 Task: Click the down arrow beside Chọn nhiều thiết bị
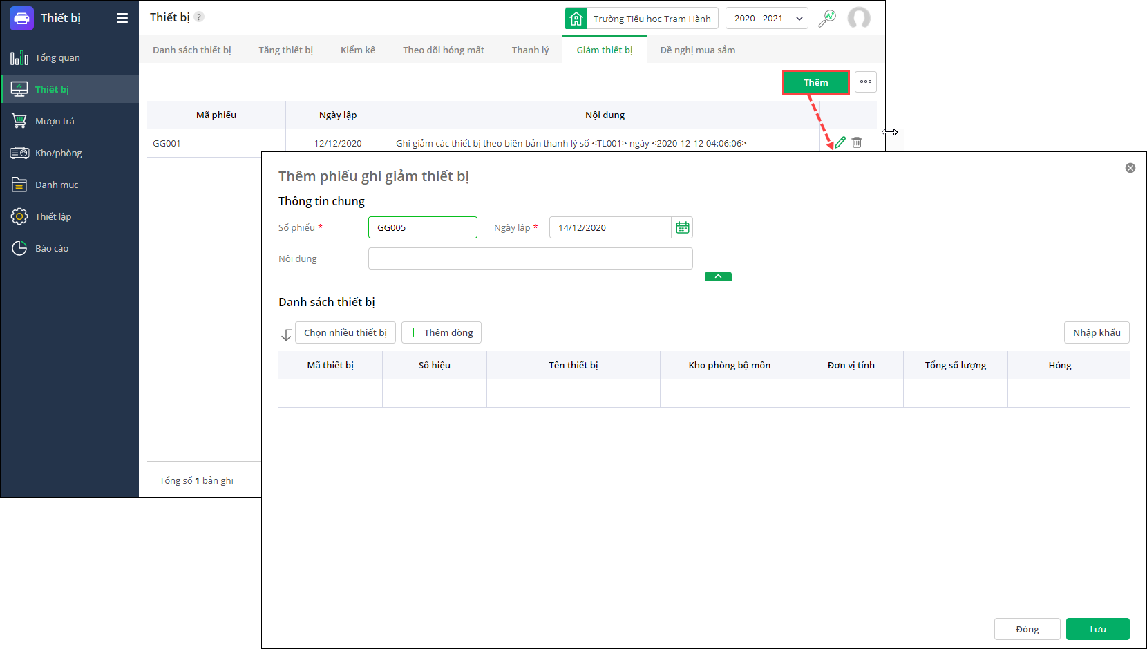pyautogui.click(x=286, y=335)
